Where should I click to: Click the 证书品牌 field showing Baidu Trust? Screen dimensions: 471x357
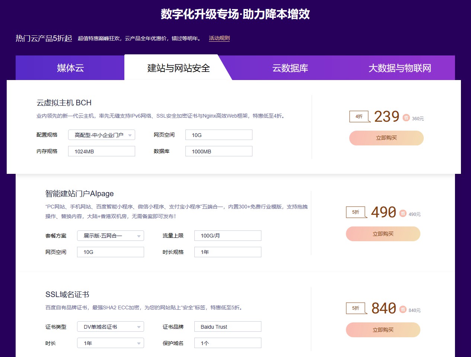click(x=227, y=327)
